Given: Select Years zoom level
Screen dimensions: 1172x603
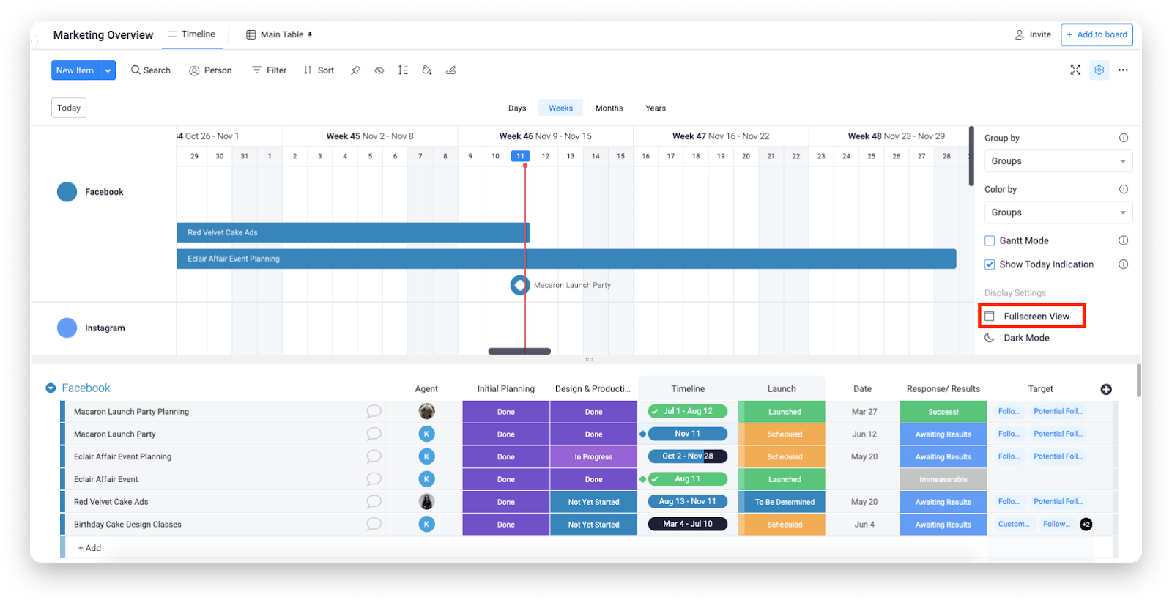Looking at the screenshot, I should tap(656, 108).
